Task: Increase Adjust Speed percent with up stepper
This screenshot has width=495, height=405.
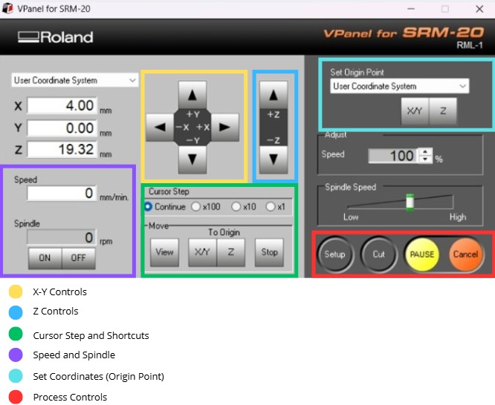Action: click(425, 152)
